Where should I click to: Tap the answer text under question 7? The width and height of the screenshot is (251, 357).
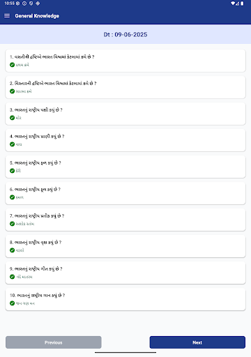point(25,224)
